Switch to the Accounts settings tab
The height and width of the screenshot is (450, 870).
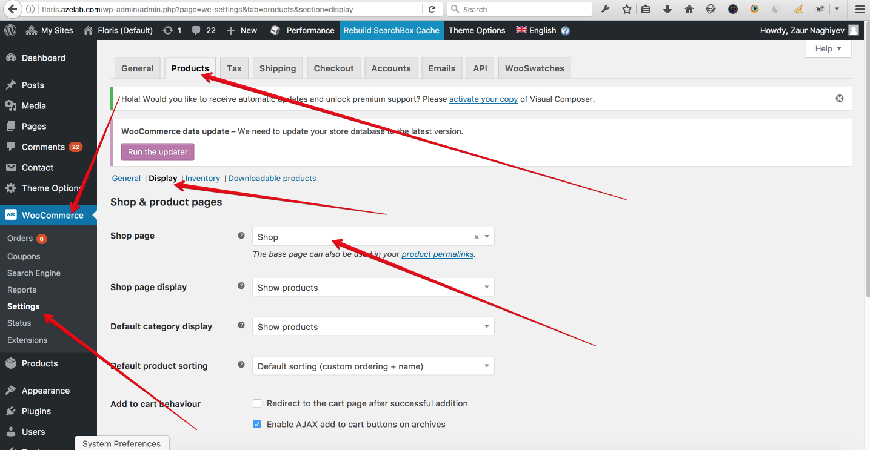click(391, 68)
